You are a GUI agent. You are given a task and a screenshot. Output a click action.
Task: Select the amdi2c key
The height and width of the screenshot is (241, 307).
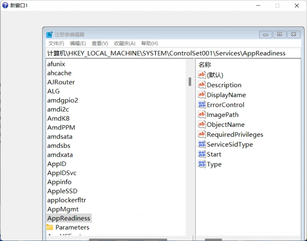tap(58, 109)
